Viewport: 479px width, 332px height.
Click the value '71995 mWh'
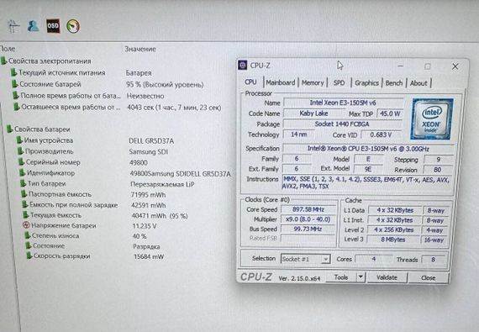coord(148,194)
